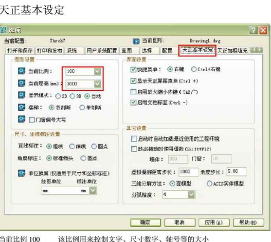
Task: Select 标准箭头 for 角度标注
Action: click(49, 158)
